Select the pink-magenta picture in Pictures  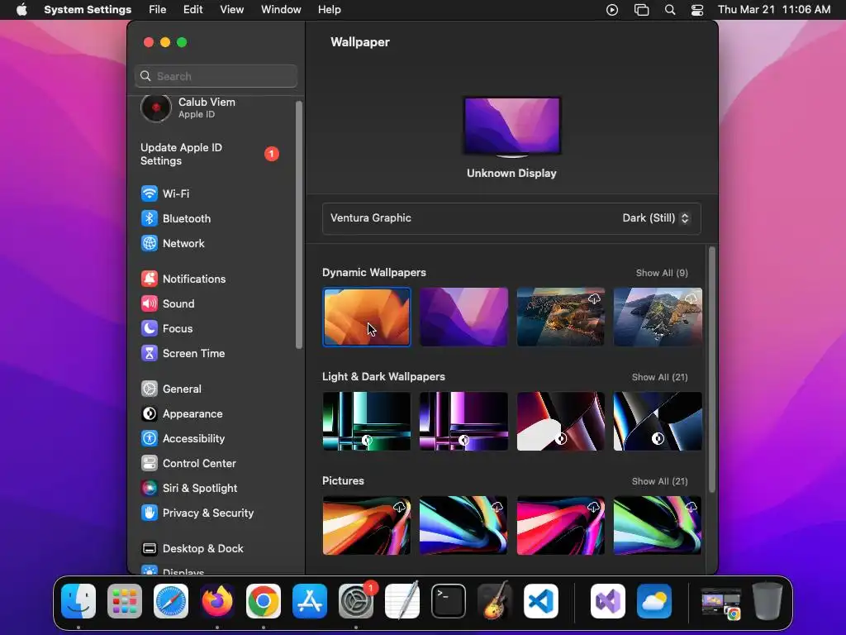pos(561,525)
